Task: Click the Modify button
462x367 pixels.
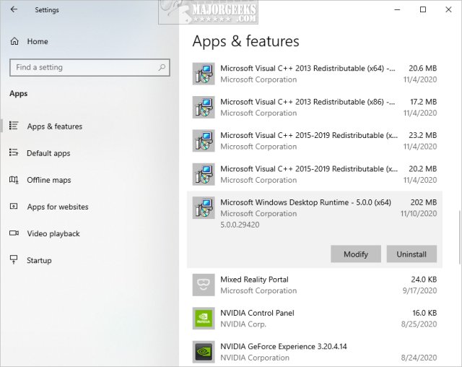Action: (x=356, y=254)
